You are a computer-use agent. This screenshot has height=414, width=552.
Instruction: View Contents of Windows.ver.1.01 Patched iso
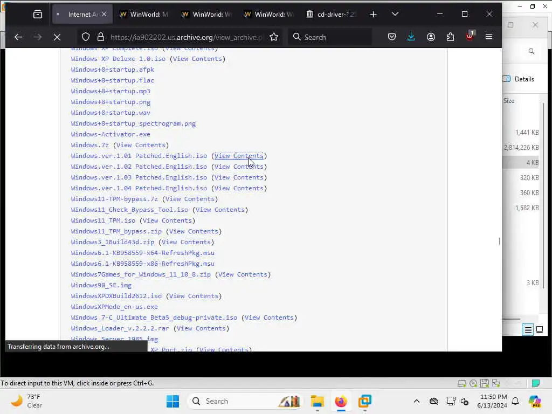239,156
